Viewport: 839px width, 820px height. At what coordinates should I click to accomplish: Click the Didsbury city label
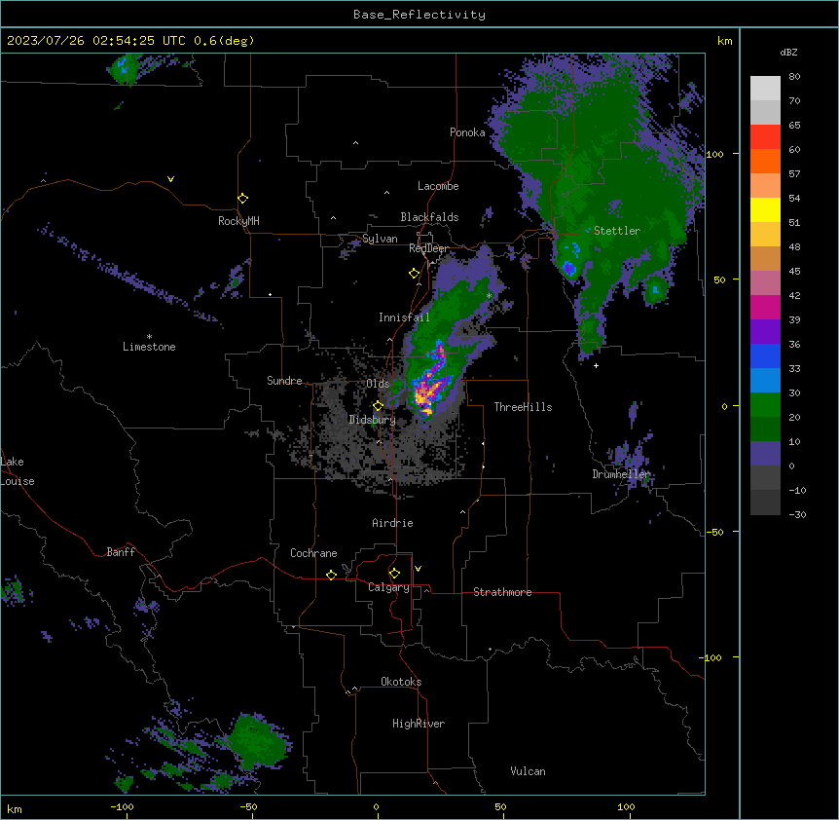tap(372, 420)
